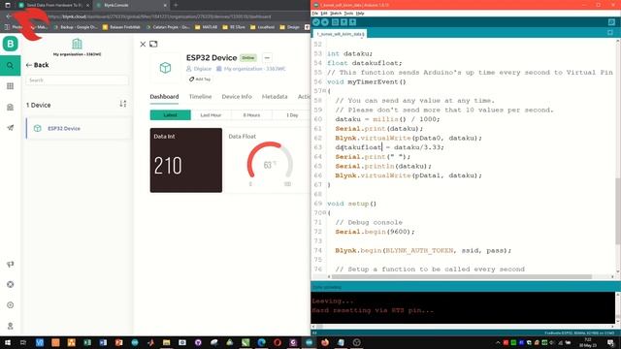The image size is (621, 349).
Task: Click browser back arrow
Action: coord(9,16)
